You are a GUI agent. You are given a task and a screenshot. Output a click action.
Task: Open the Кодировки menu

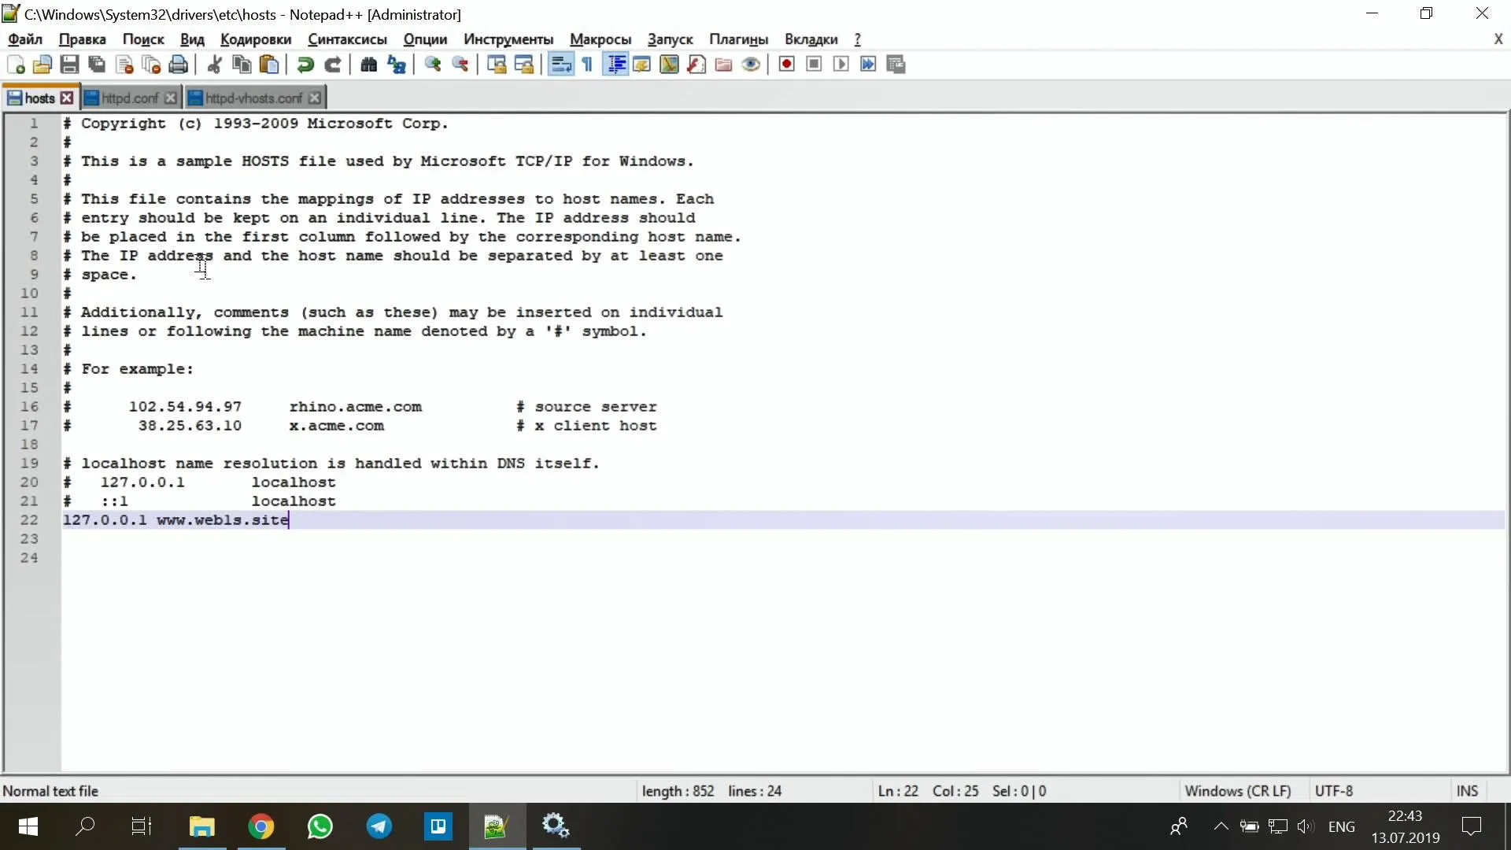[x=256, y=39]
